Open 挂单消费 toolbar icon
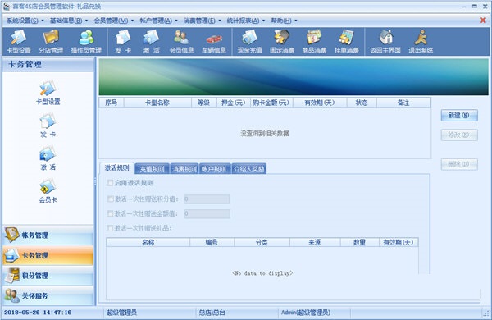Screen dimensions: 492x320 tap(346, 42)
